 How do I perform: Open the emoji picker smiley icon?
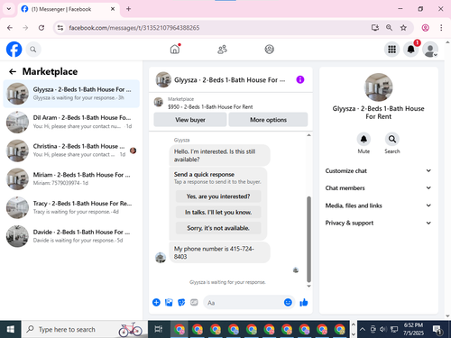point(288,302)
